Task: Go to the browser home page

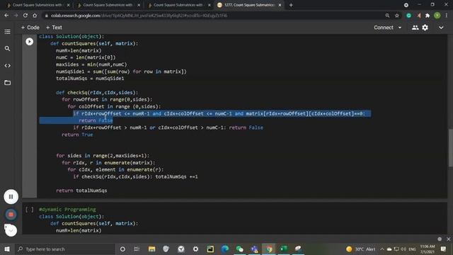Action: (35, 16)
